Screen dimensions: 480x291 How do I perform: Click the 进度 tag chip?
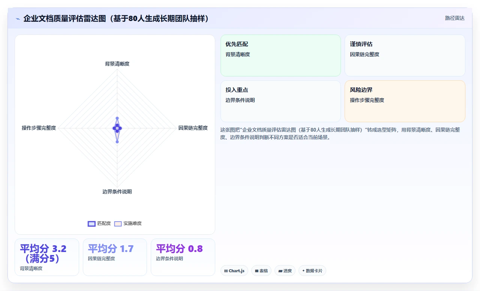[x=285, y=271]
